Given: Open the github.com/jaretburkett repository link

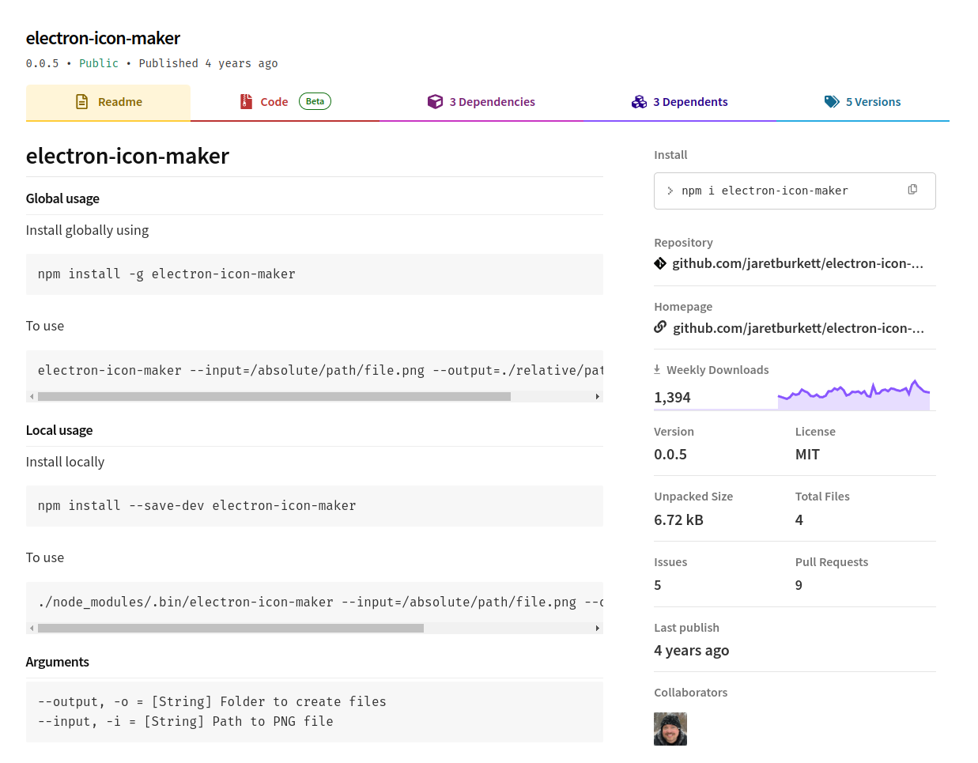Looking at the screenshot, I should coord(798,263).
